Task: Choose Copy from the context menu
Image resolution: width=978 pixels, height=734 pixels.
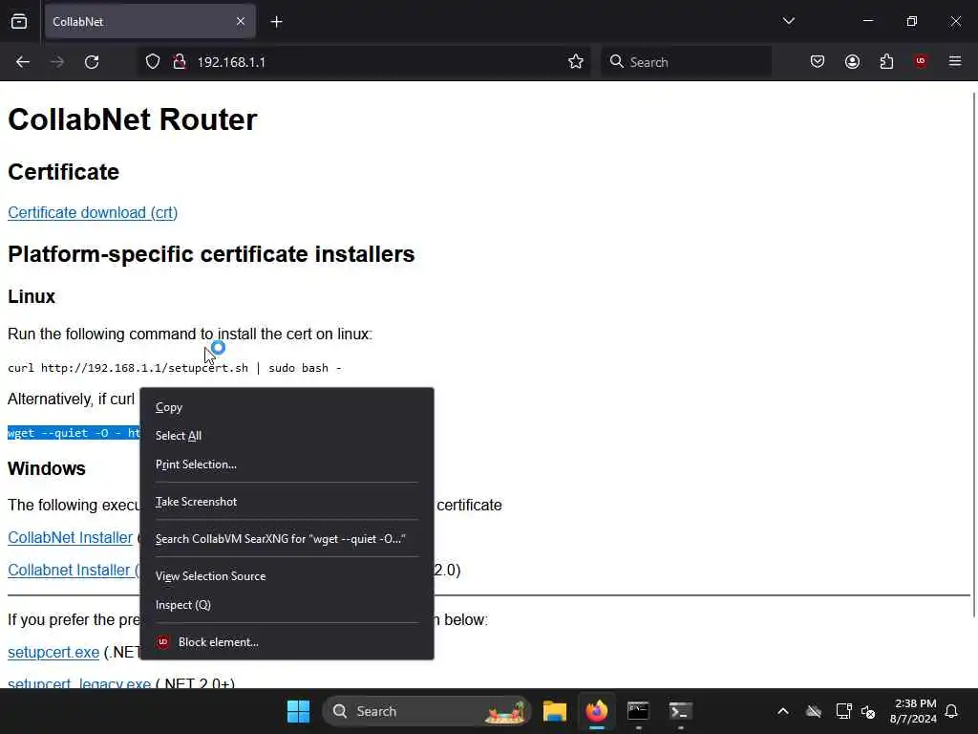Action: [287, 407]
